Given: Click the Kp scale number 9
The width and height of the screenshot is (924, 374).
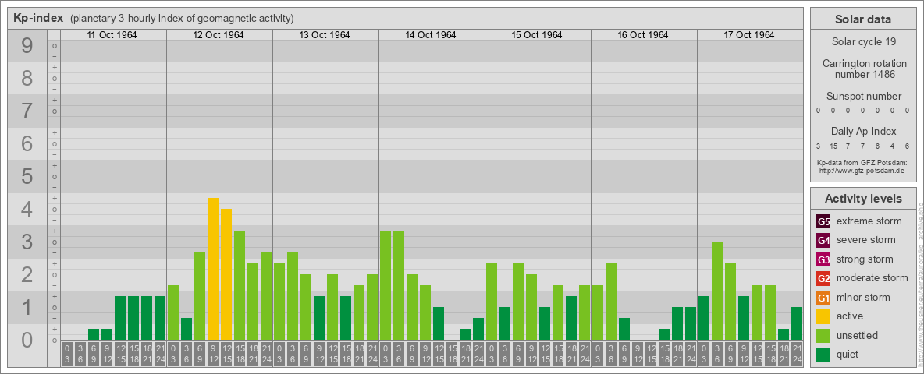Looking at the screenshot, I should (x=27, y=45).
